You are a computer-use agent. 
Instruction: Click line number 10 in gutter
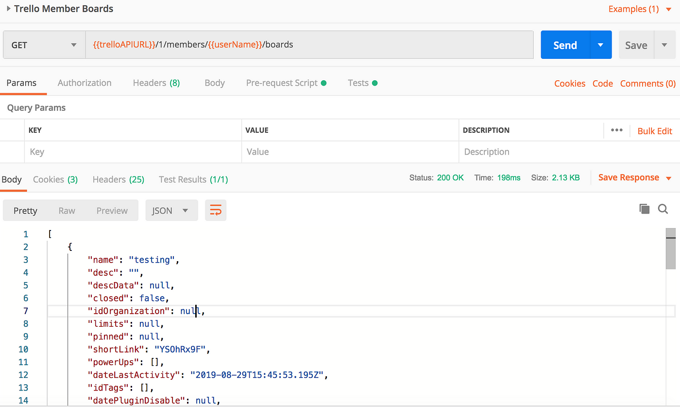click(x=23, y=349)
